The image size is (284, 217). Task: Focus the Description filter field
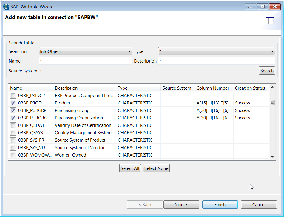tap(216, 61)
